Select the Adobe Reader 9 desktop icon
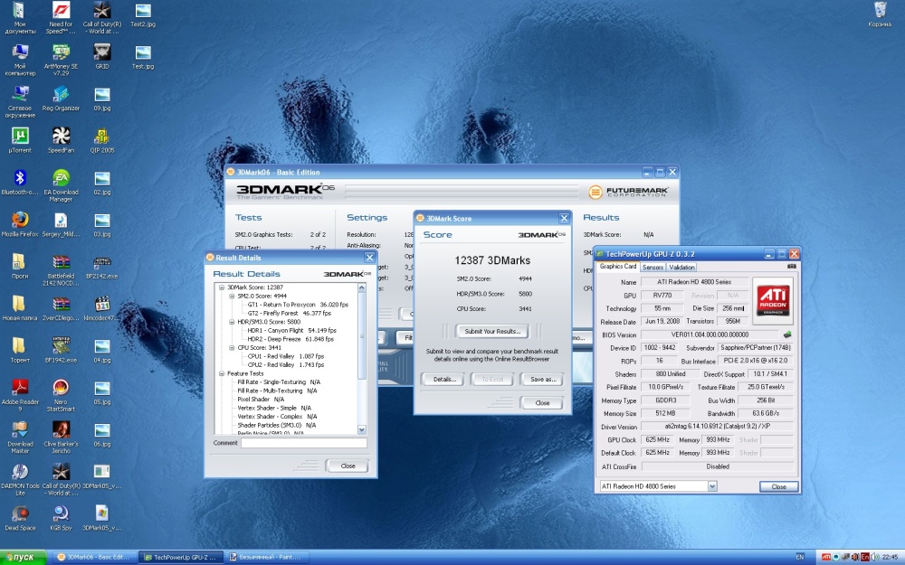This screenshot has height=565, width=905. coord(20,396)
